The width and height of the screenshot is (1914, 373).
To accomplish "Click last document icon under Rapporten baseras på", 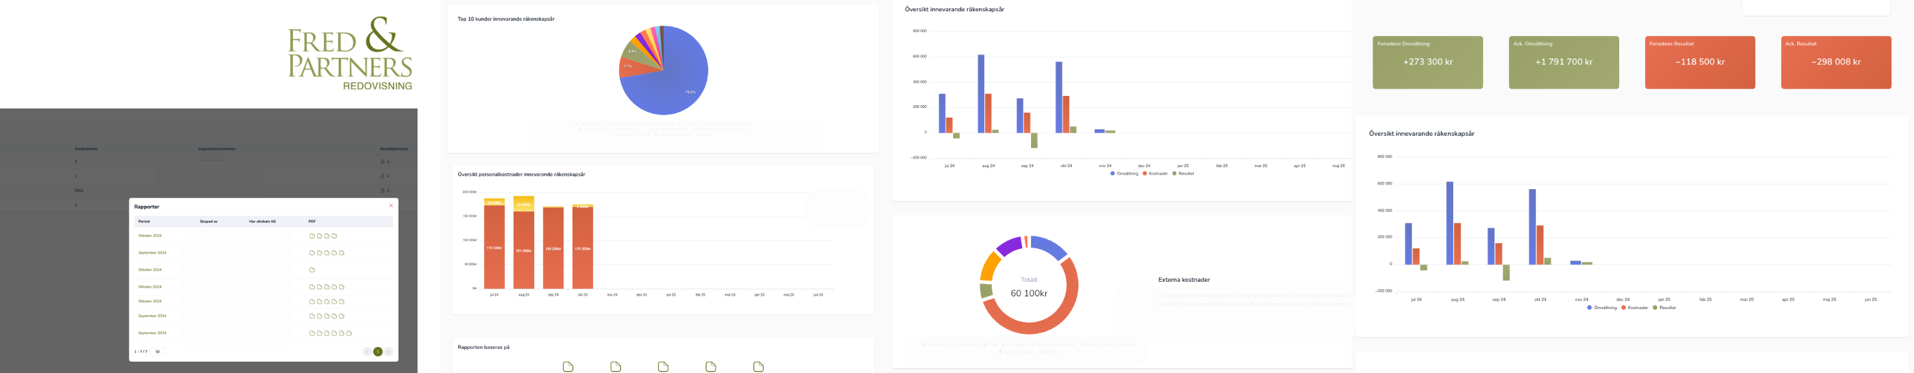I will 758,366.
